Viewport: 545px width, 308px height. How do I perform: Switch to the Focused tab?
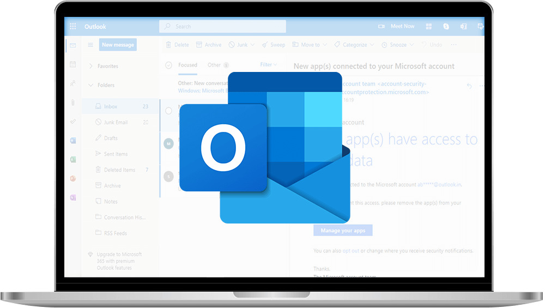click(187, 65)
